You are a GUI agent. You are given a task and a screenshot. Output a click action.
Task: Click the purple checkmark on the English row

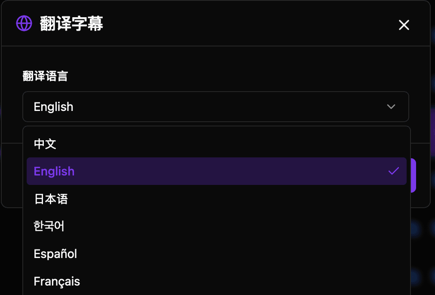[393, 171]
